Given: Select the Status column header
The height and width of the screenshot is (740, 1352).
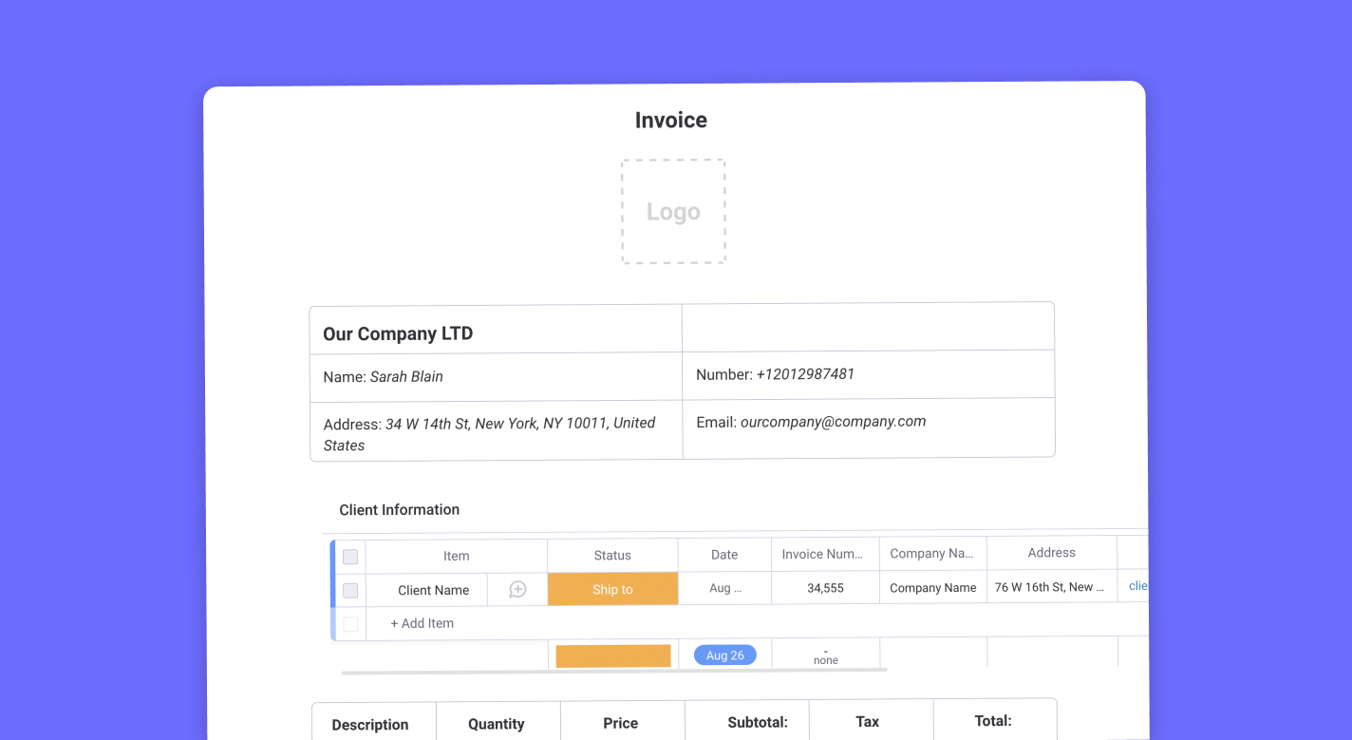Looking at the screenshot, I should [x=612, y=555].
